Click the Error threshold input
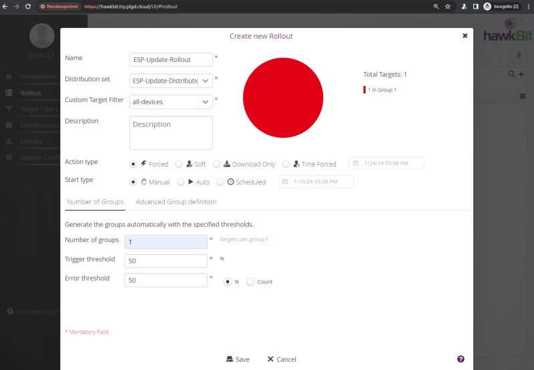Viewport: 534px width, 370px height. tap(166, 280)
